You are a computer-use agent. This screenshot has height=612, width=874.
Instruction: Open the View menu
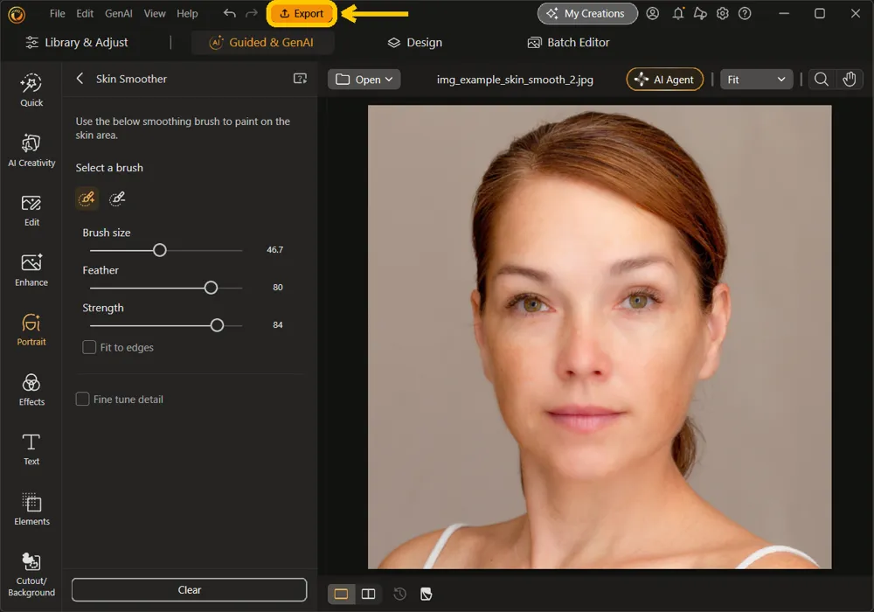coord(155,13)
